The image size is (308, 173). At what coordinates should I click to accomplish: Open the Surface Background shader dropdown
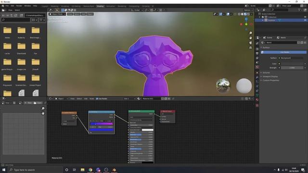291,58
